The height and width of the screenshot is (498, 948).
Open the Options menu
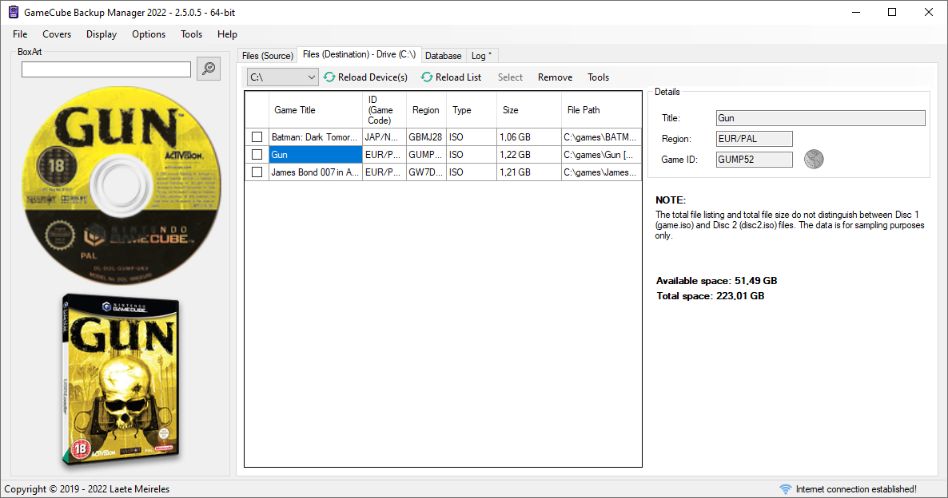149,34
